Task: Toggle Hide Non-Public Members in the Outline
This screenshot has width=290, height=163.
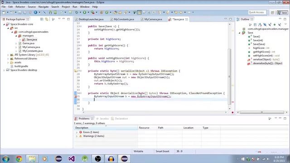Action: pyautogui.click(x=275, y=24)
